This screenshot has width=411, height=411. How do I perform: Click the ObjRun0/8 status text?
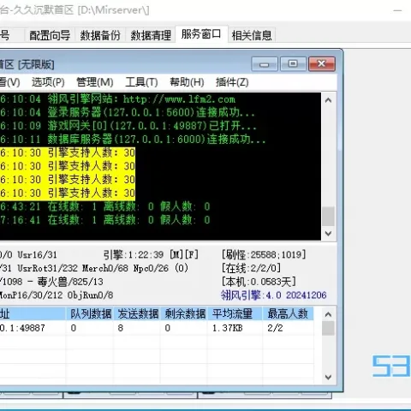coord(90,295)
